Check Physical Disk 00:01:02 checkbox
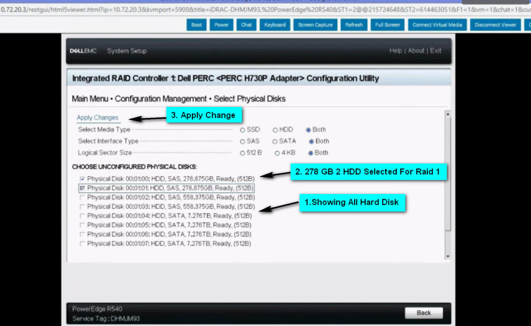The height and width of the screenshot is (326, 531). click(82, 197)
